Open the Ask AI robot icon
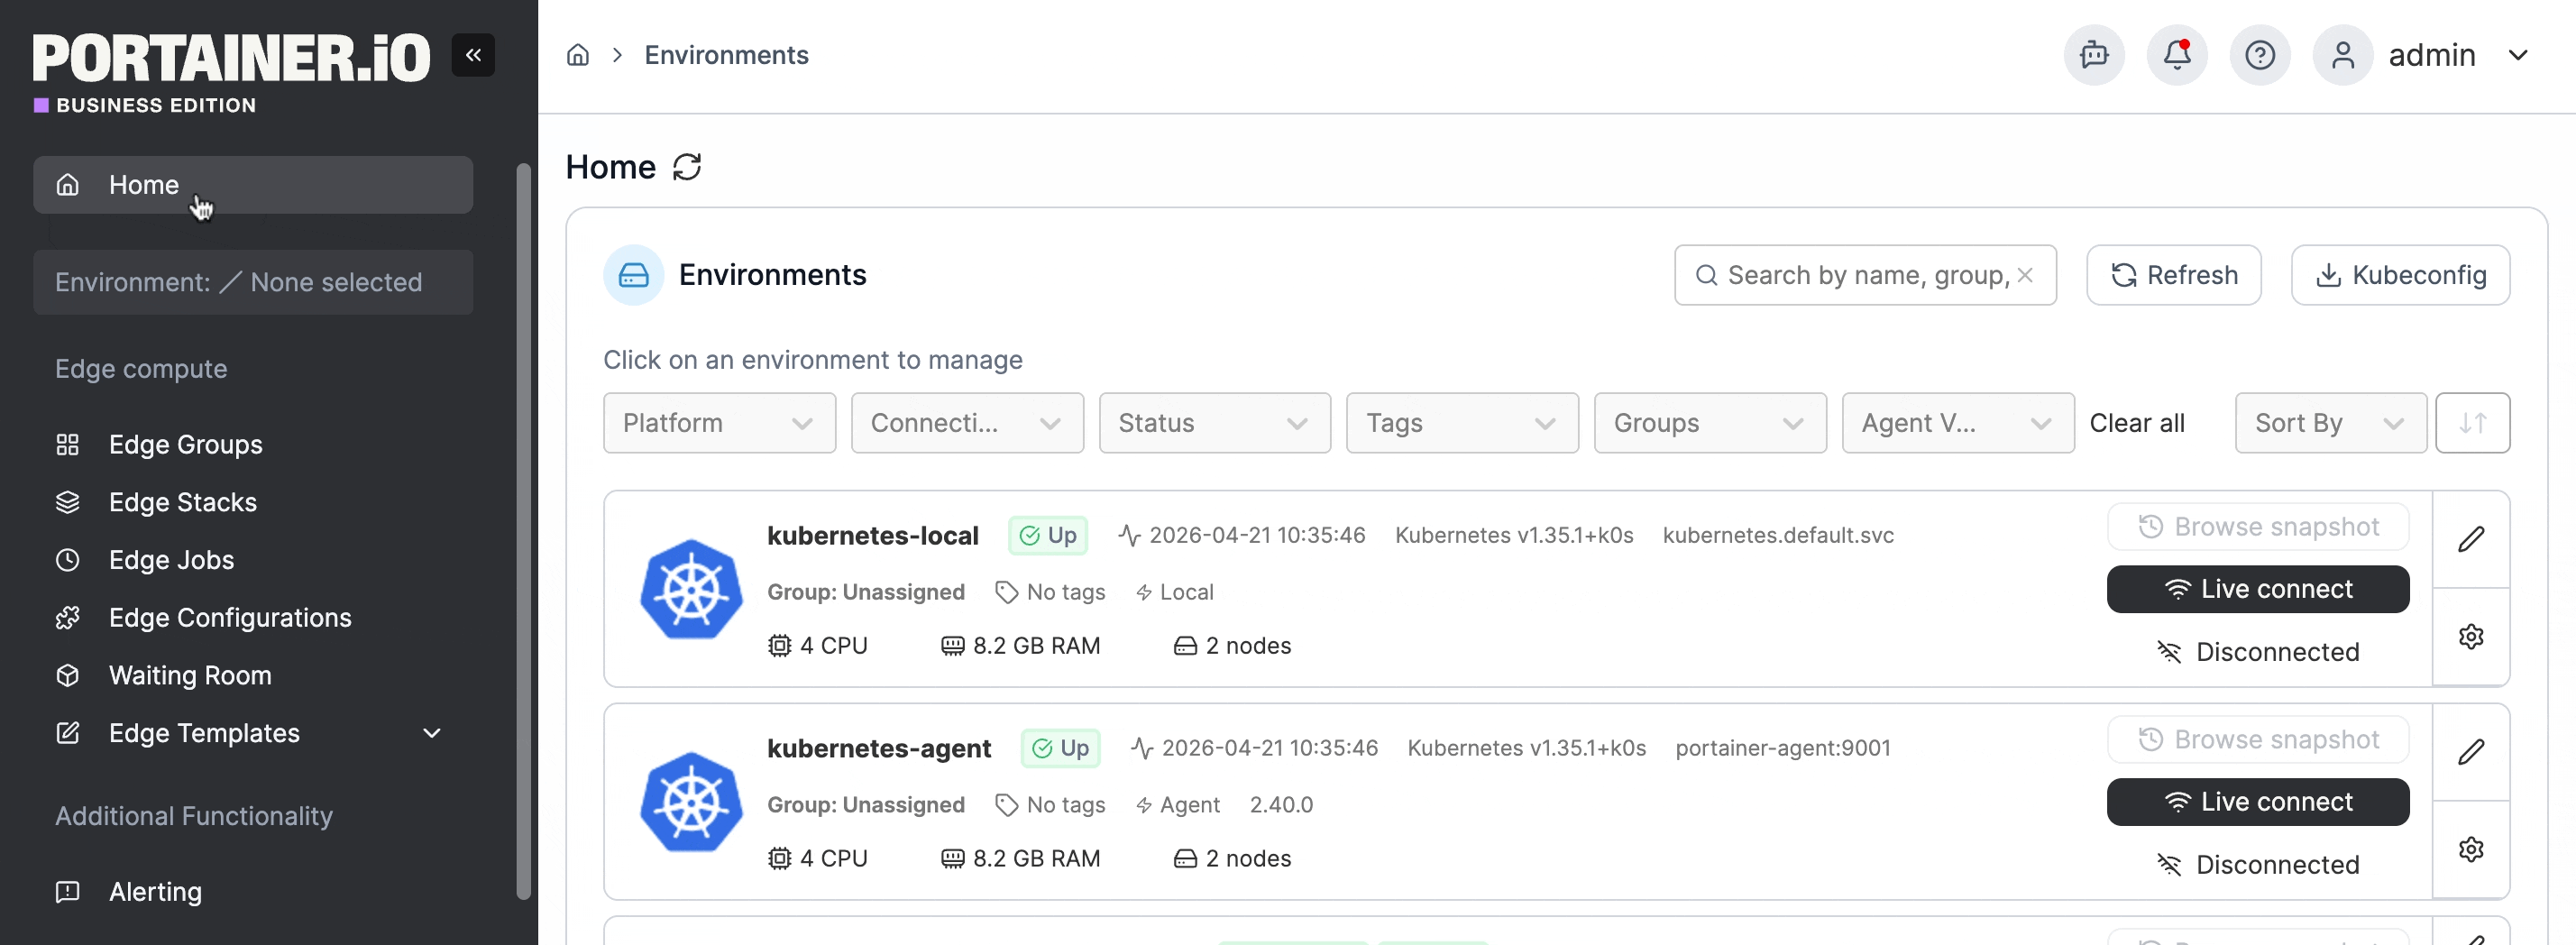Screen dimensions: 2576x945 click(x=2094, y=55)
